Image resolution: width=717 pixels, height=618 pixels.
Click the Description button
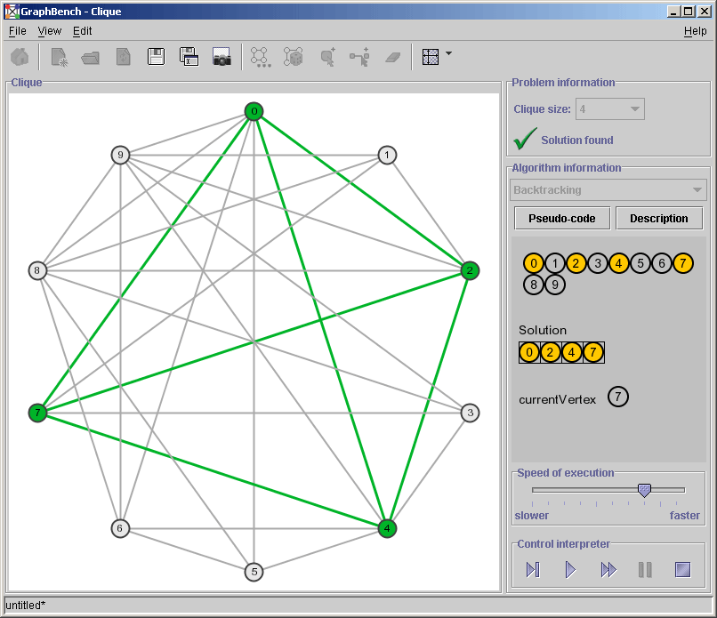tap(659, 219)
